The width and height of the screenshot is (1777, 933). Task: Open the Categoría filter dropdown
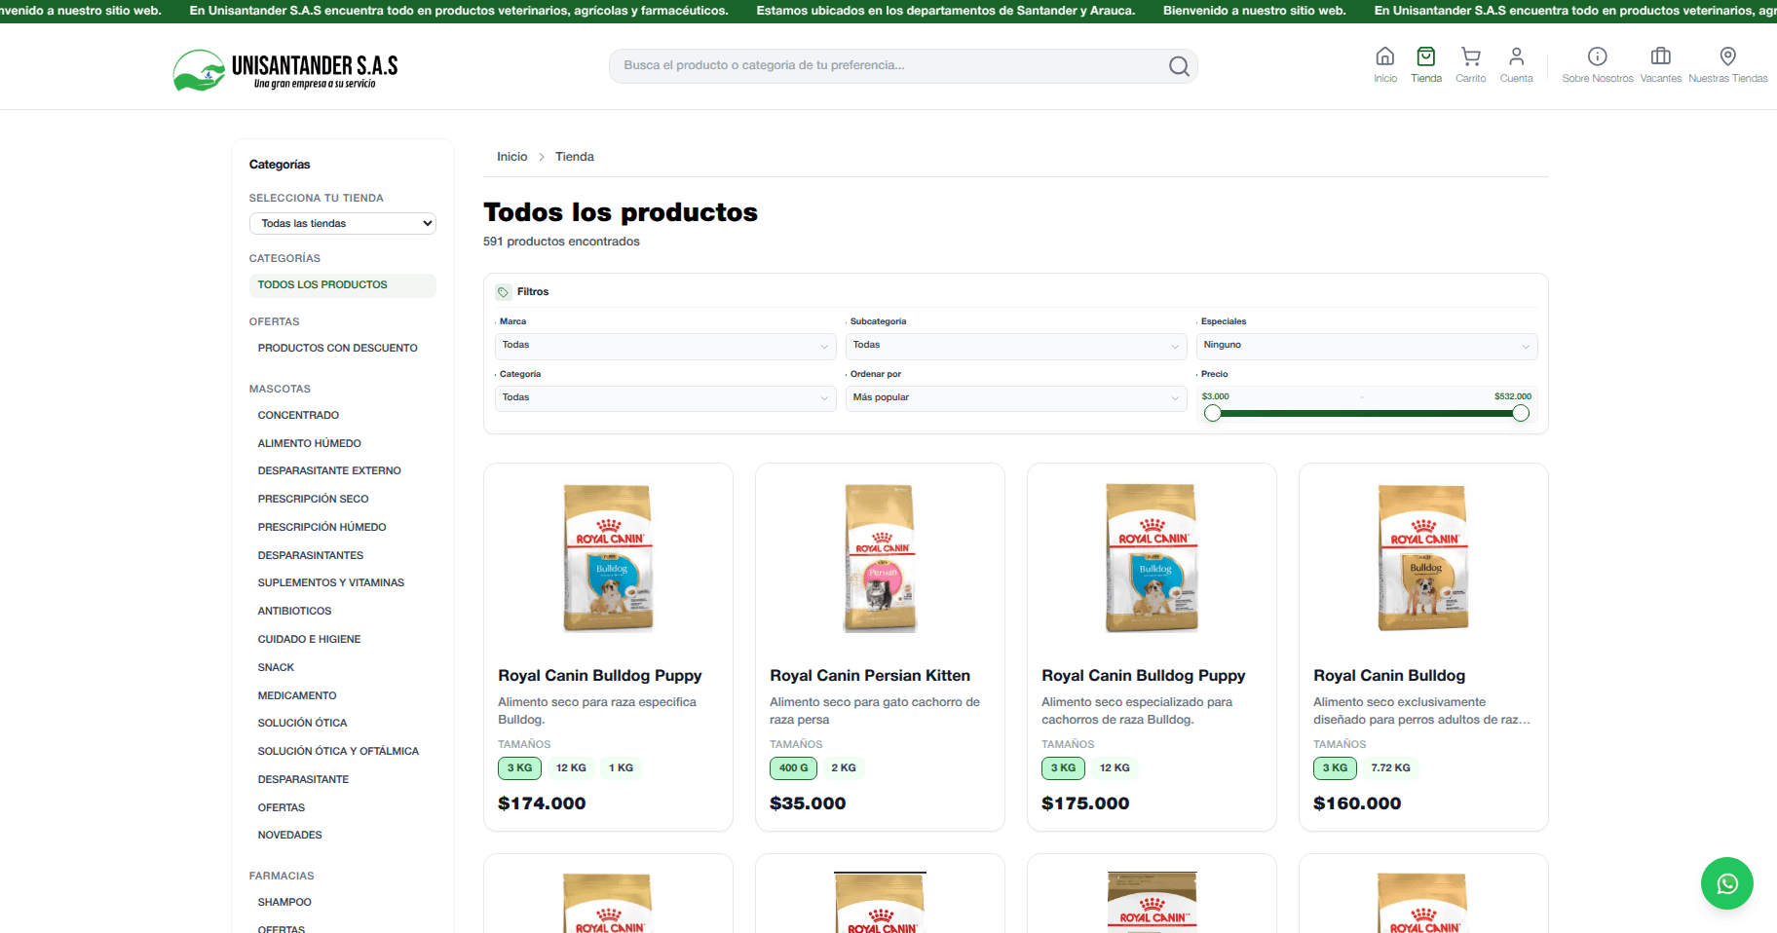[x=665, y=398]
